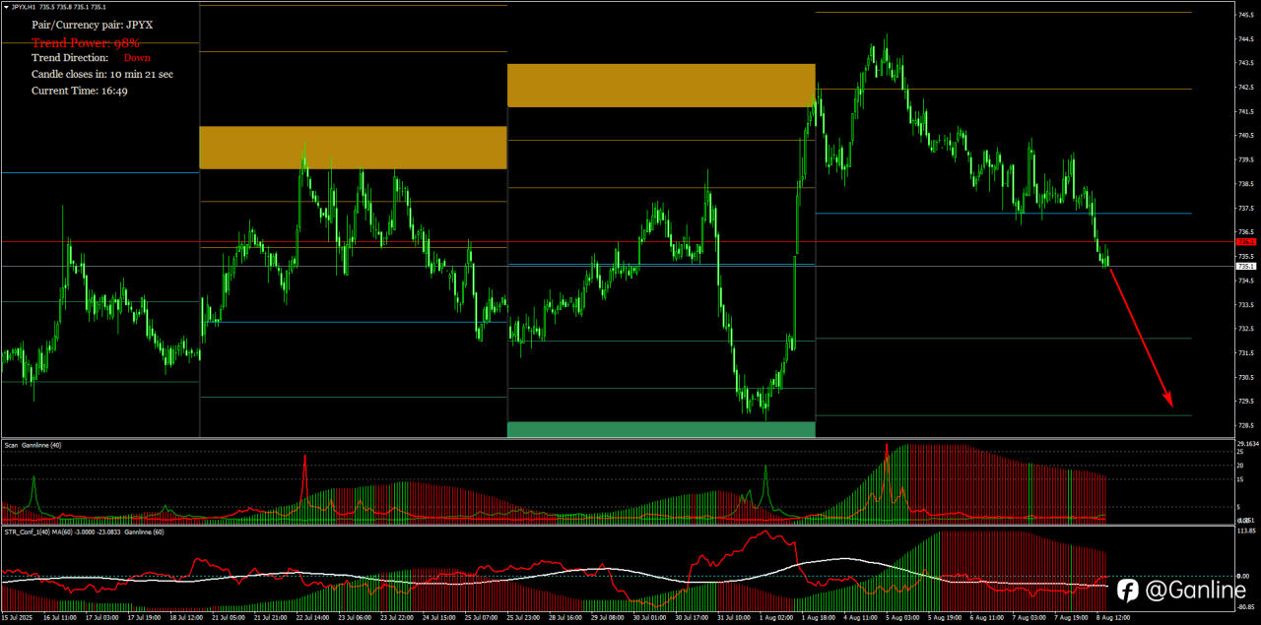This screenshot has width=1261, height=625.
Task: Click the large orange zone near 742.5
Action: [661, 86]
